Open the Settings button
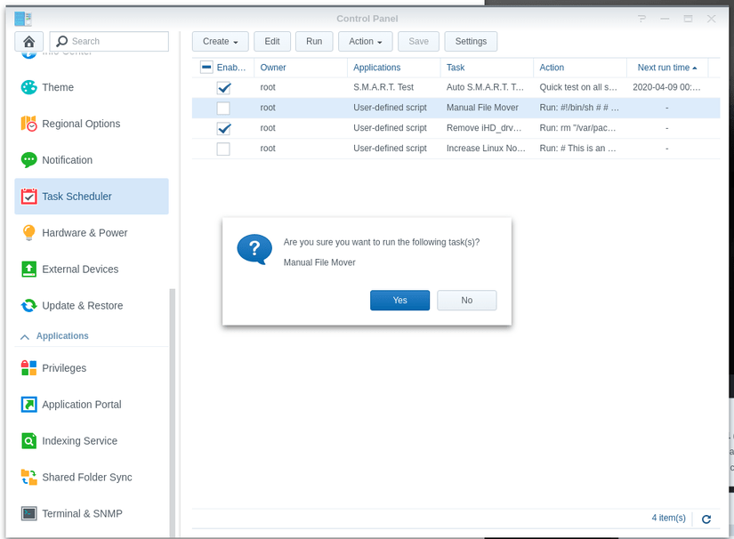 coord(471,41)
